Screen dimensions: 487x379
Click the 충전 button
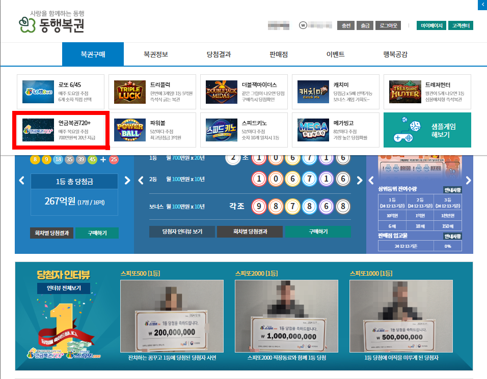346,25
